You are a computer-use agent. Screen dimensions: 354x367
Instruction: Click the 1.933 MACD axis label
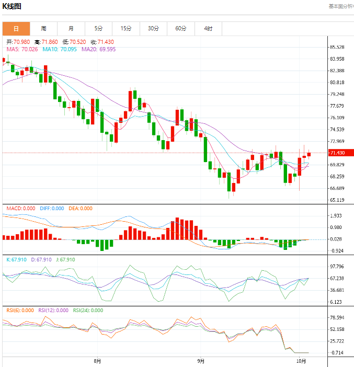[336, 216]
